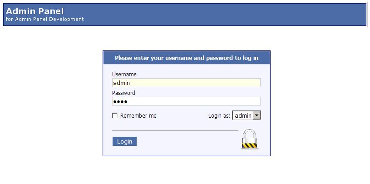
Task: Click the Username label
Action: tap(124, 74)
